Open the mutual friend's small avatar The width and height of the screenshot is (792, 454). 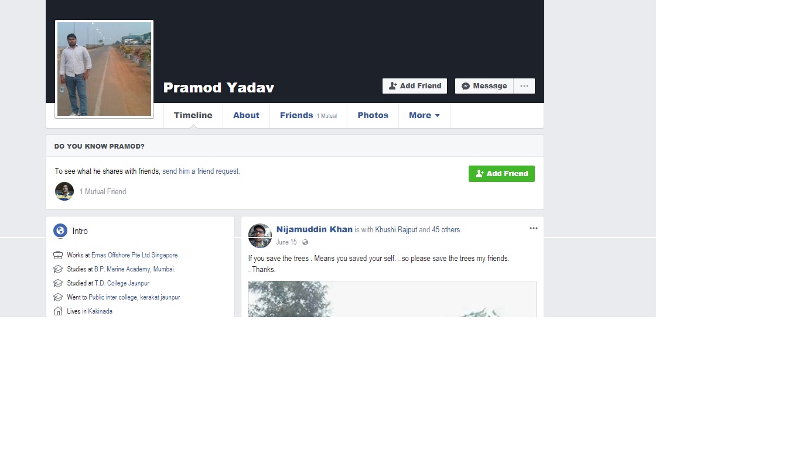pos(64,191)
